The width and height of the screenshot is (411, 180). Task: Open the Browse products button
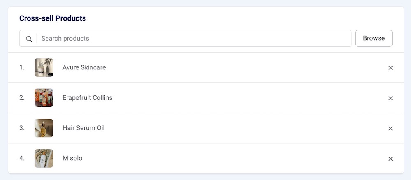pos(374,38)
